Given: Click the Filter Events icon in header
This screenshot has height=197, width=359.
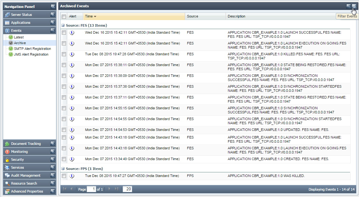Looking at the screenshot, I should coord(354,6).
